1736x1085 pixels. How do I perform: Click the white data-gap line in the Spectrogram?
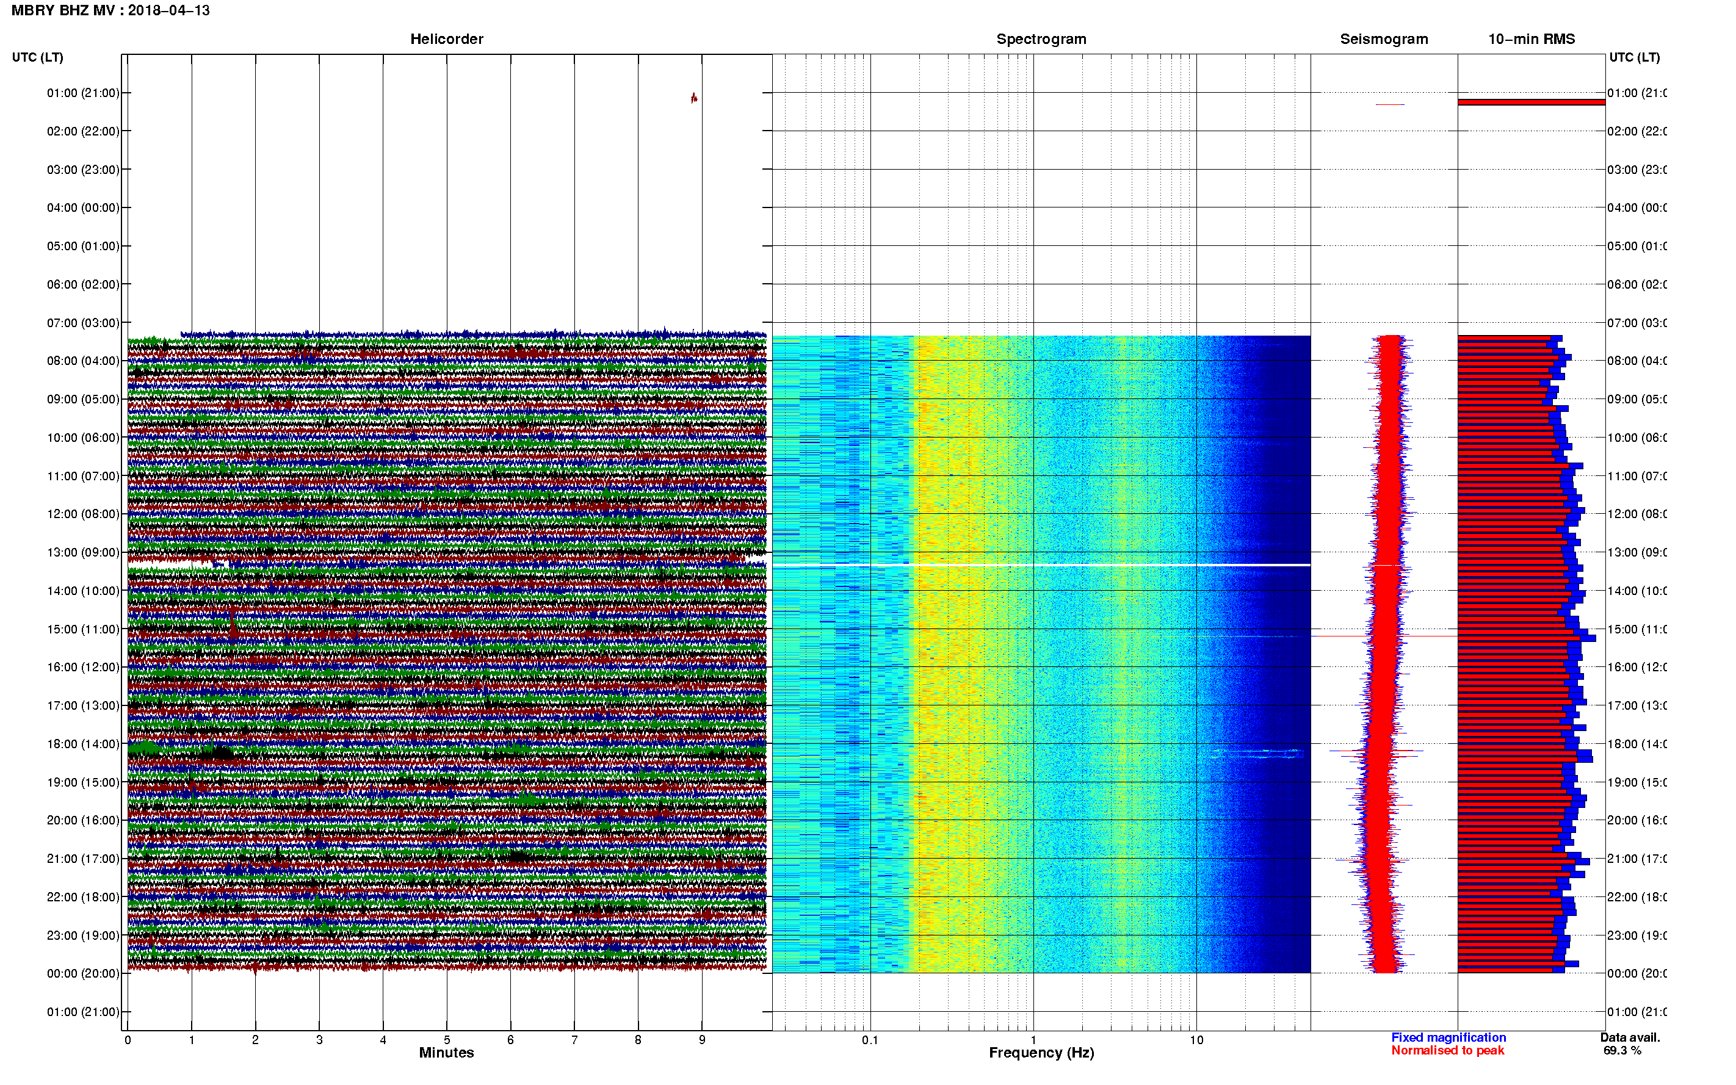coord(1041,566)
